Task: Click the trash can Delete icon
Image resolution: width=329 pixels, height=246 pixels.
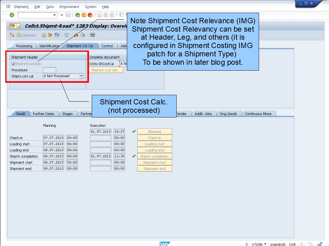Action: click(x=67, y=35)
